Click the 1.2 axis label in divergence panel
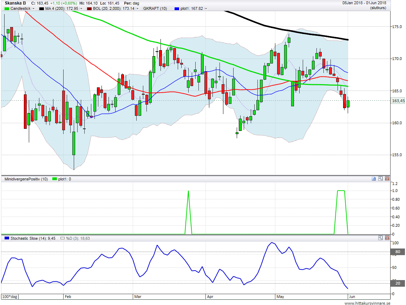The width and height of the screenshot is (406, 305). coord(395,184)
